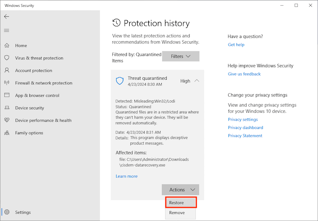This screenshot has height=221, width=318.
Task: Open Device performance & health
Action: [x=43, y=120]
